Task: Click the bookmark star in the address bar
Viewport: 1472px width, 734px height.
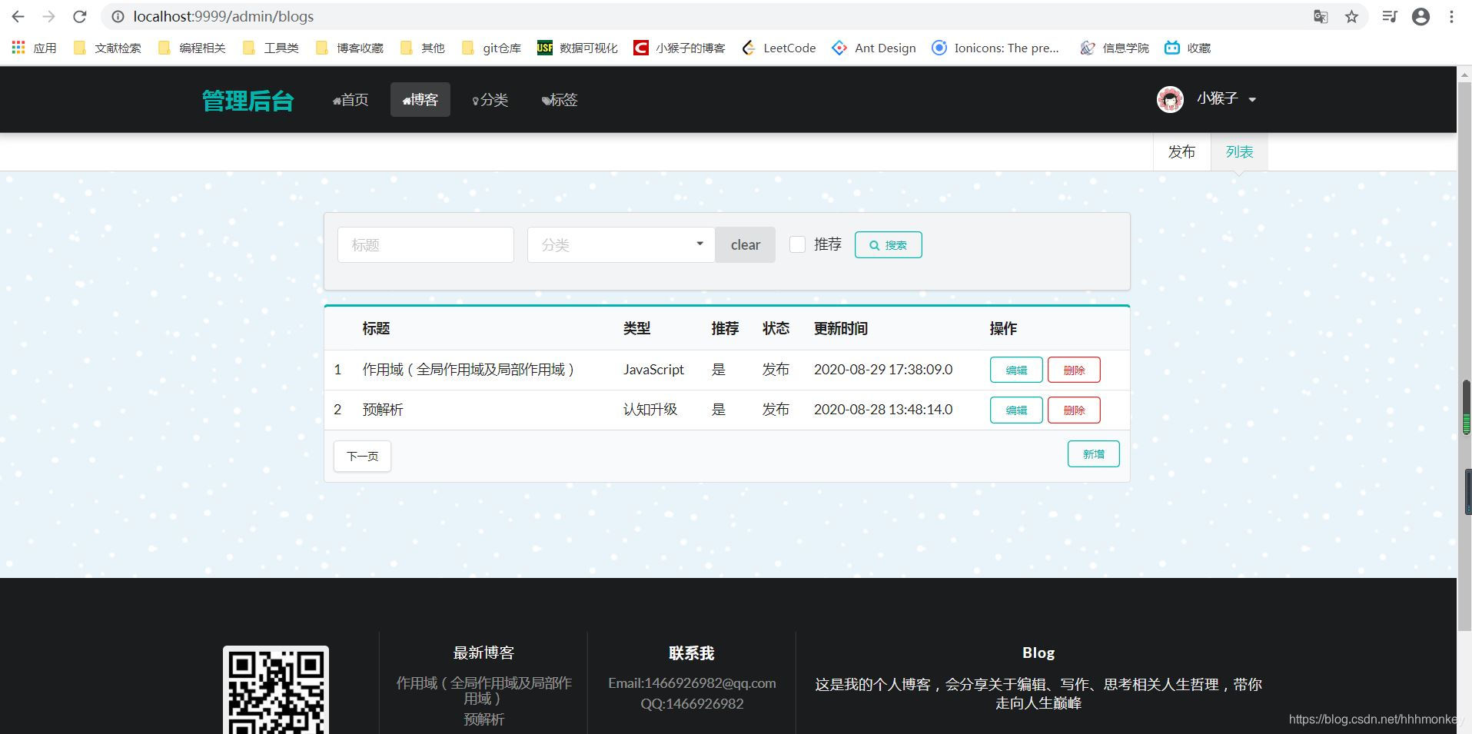Action: pyautogui.click(x=1351, y=16)
